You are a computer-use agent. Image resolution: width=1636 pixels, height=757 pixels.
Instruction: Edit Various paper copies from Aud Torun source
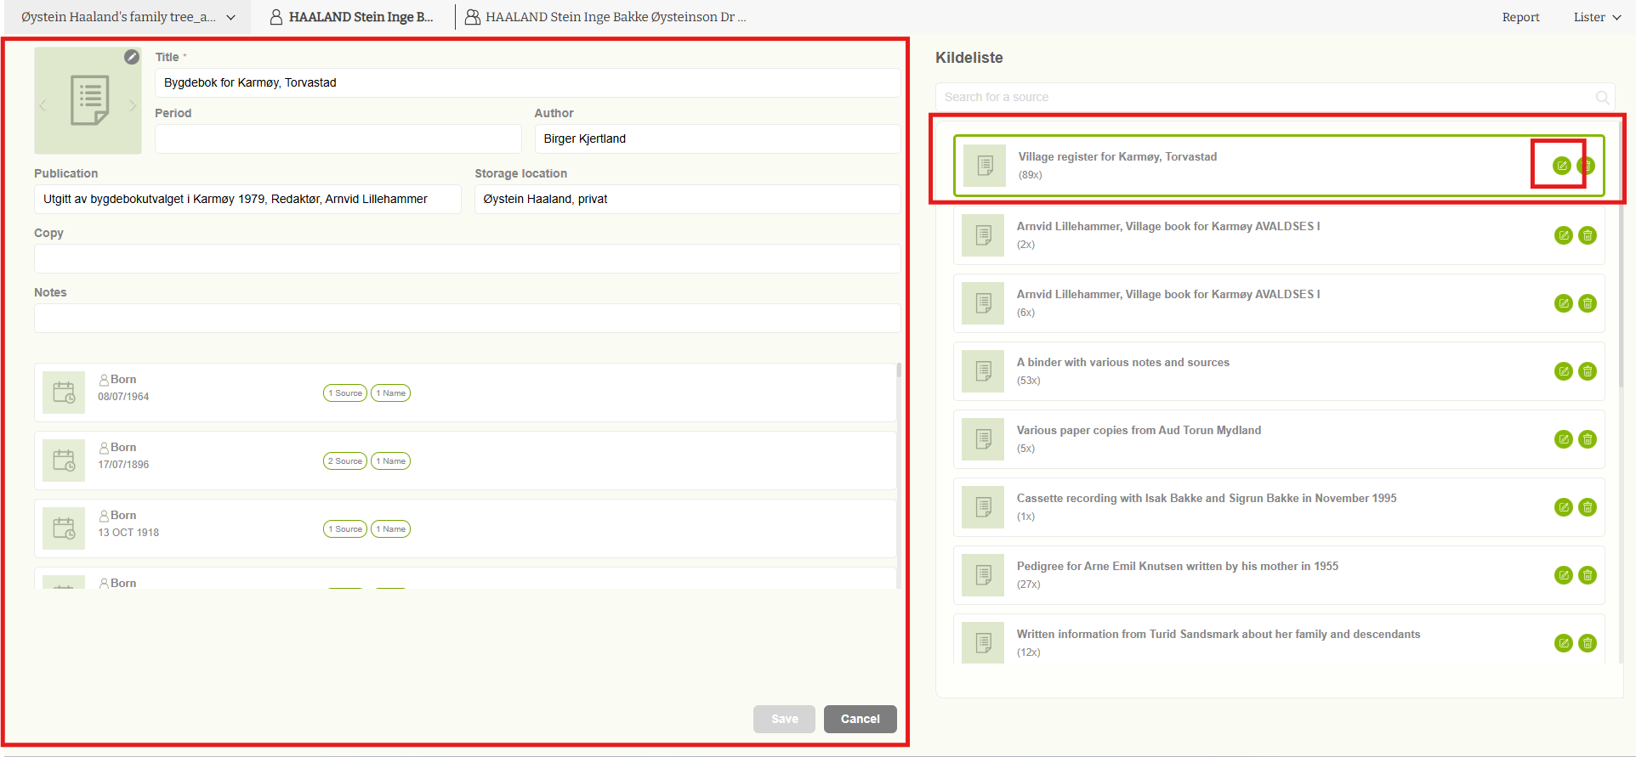point(1563,439)
